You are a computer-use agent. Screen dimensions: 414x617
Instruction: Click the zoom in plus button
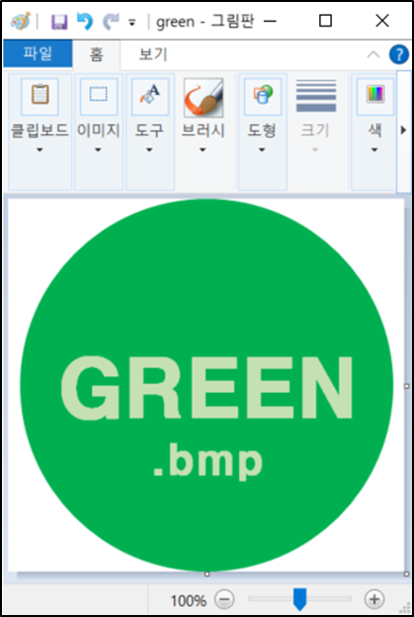[374, 599]
